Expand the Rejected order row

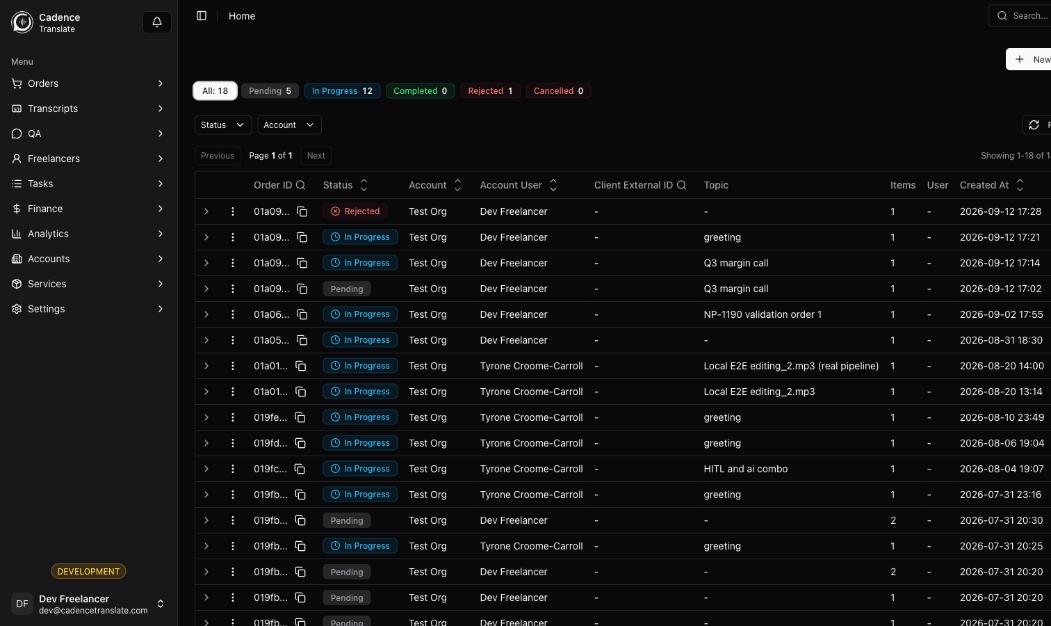(206, 211)
